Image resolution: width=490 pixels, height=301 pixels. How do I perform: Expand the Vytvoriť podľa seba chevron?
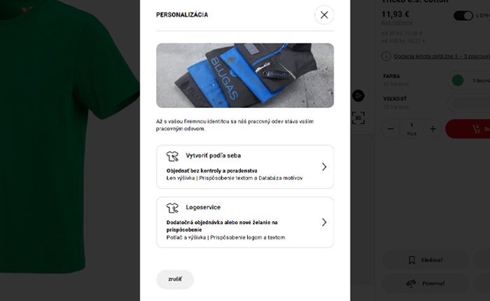point(324,167)
